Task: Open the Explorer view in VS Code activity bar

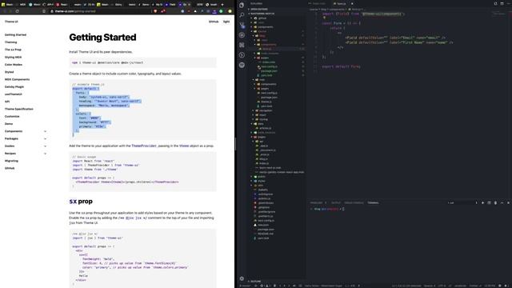Action: pos(242,5)
